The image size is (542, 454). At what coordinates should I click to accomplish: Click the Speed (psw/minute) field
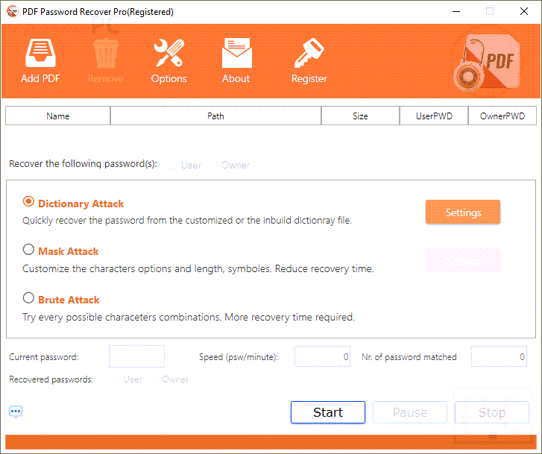coord(322,356)
